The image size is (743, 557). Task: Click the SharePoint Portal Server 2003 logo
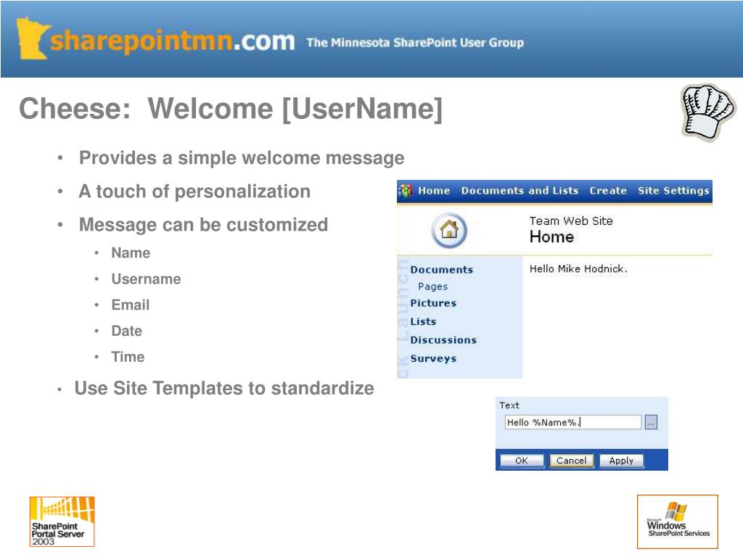click(x=62, y=521)
